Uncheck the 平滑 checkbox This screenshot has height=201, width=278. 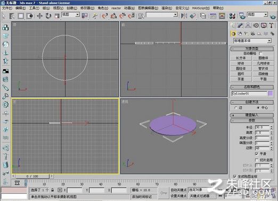pos(257,154)
